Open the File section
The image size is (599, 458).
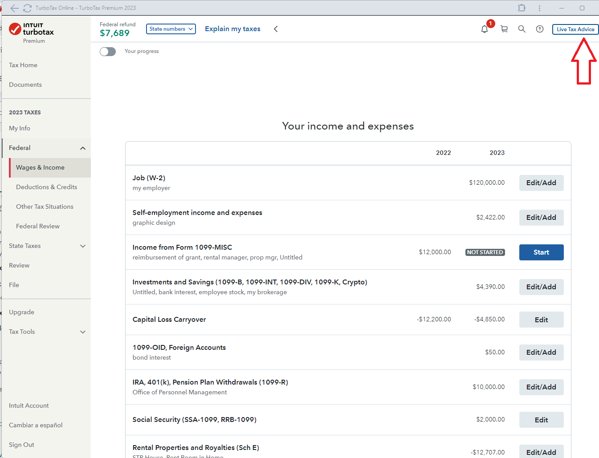click(x=14, y=285)
